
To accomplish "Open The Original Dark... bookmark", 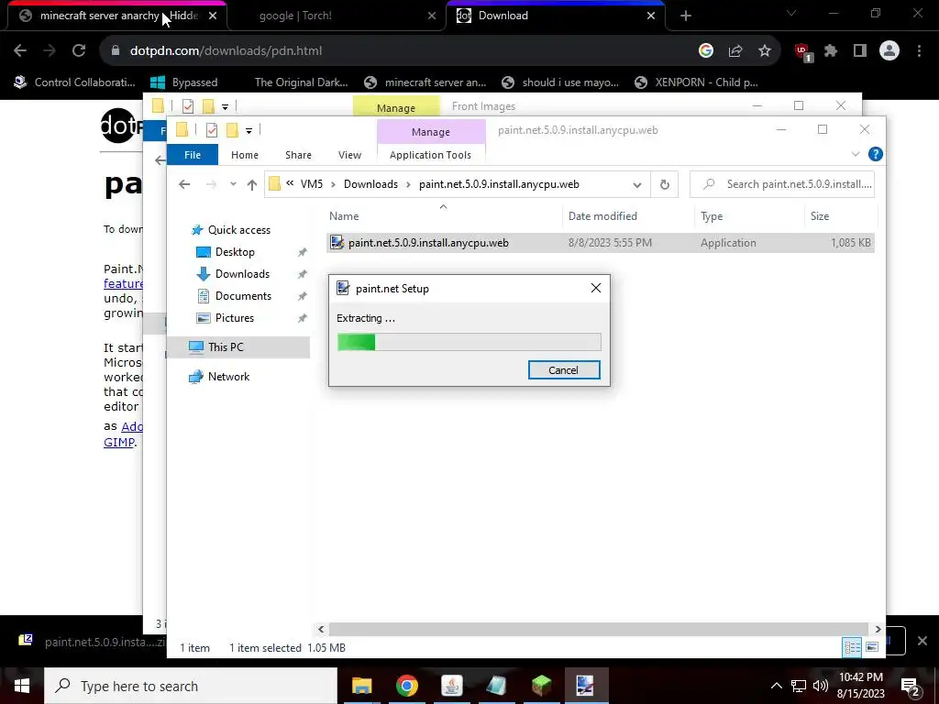I will (301, 82).
